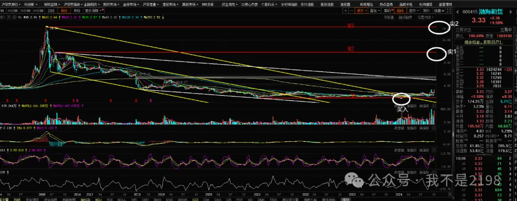The image size is (517, 201).
Task: Click the stock code 000415
Action: (x=470, y=12)
